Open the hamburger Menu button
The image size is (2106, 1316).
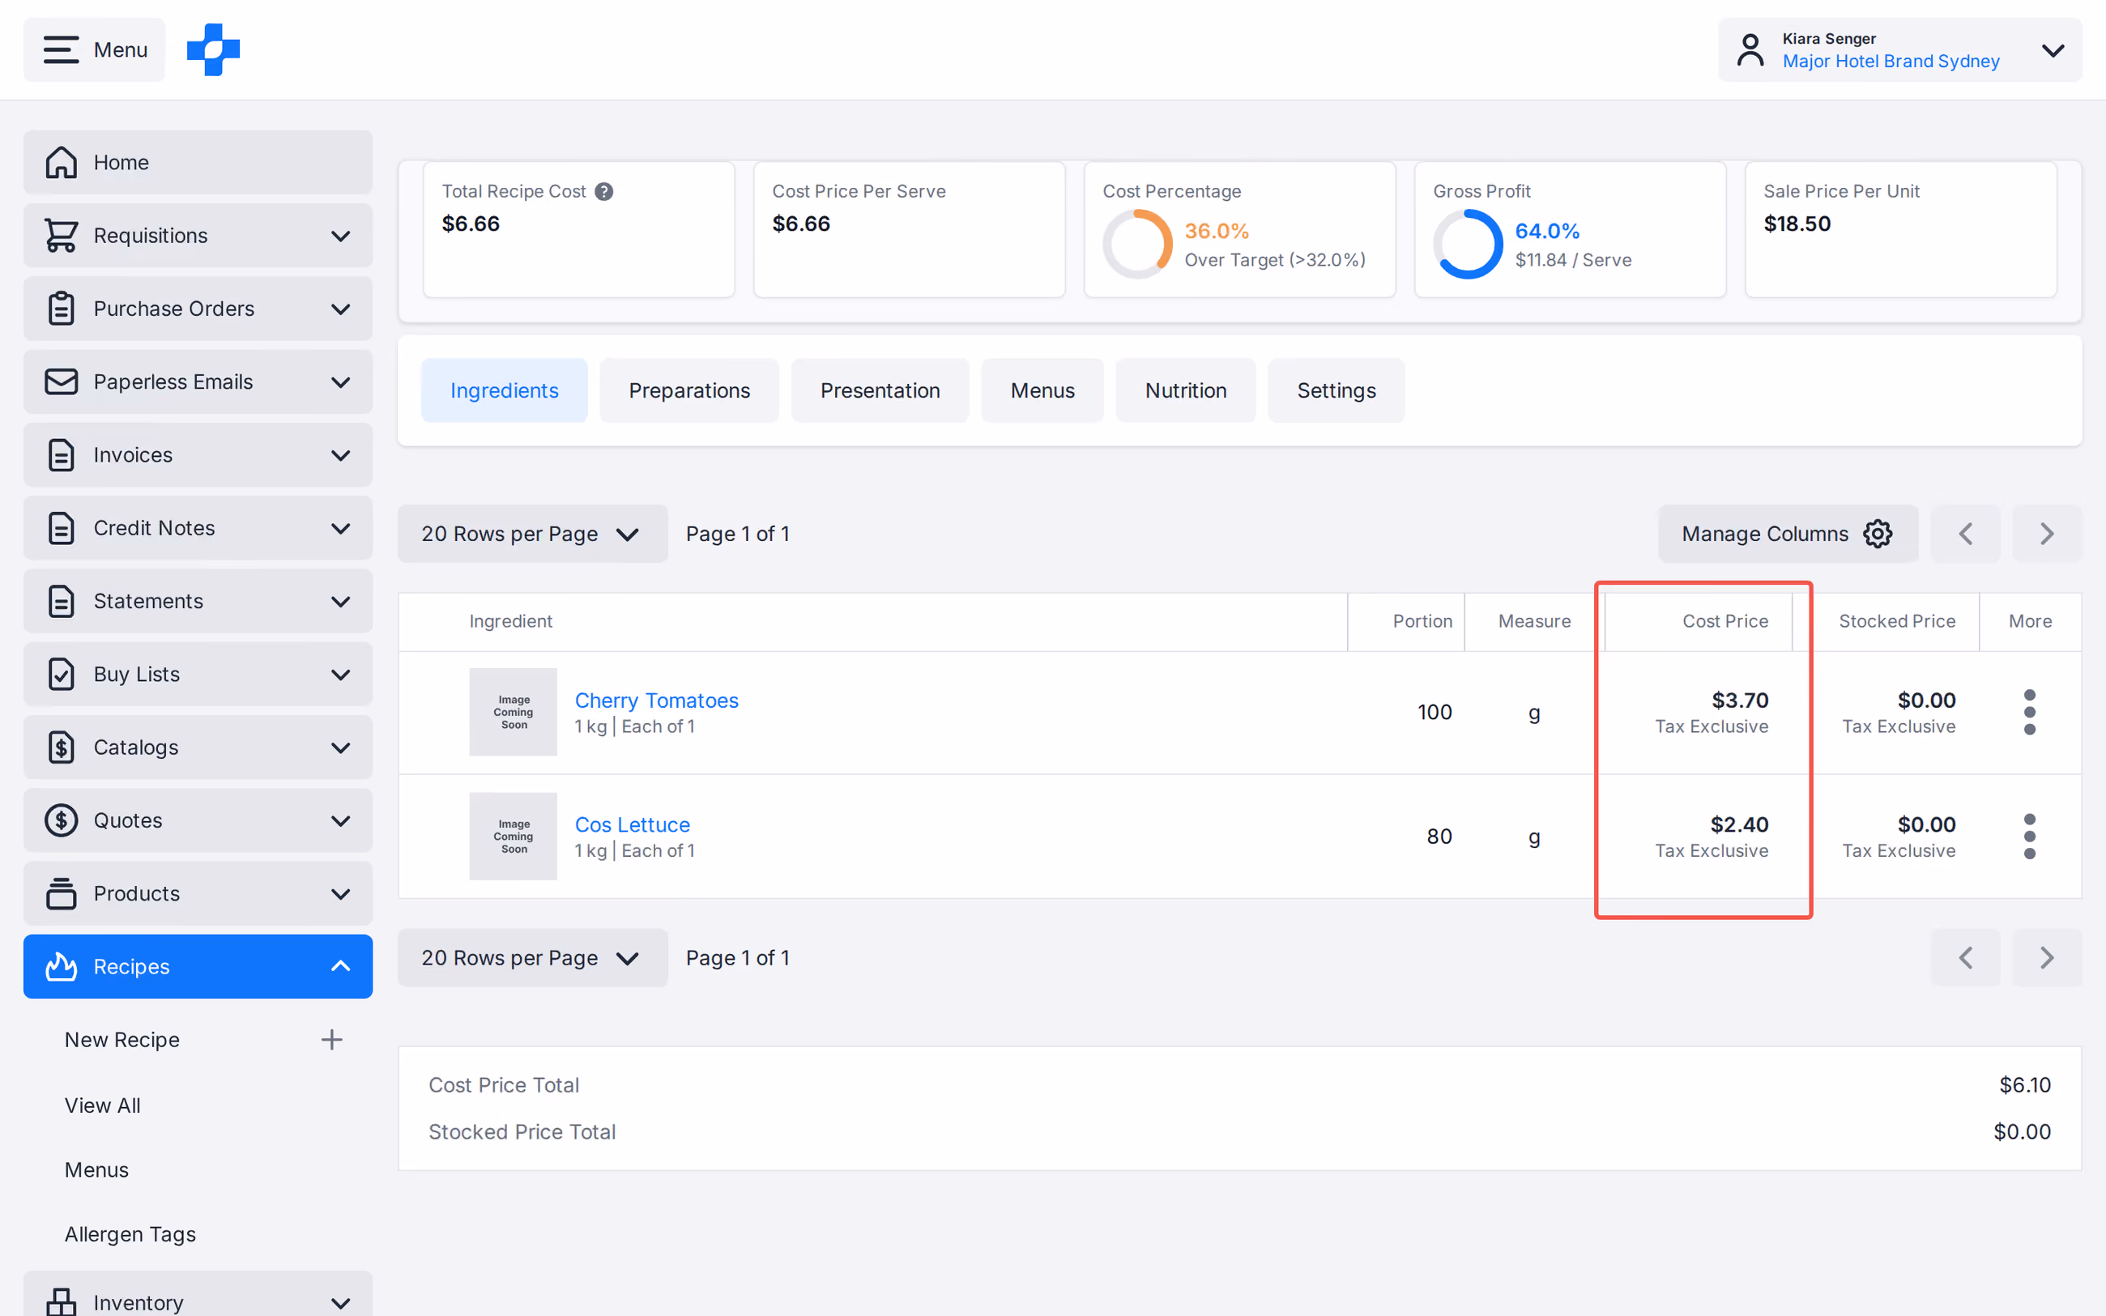click(x=94, y=49)
